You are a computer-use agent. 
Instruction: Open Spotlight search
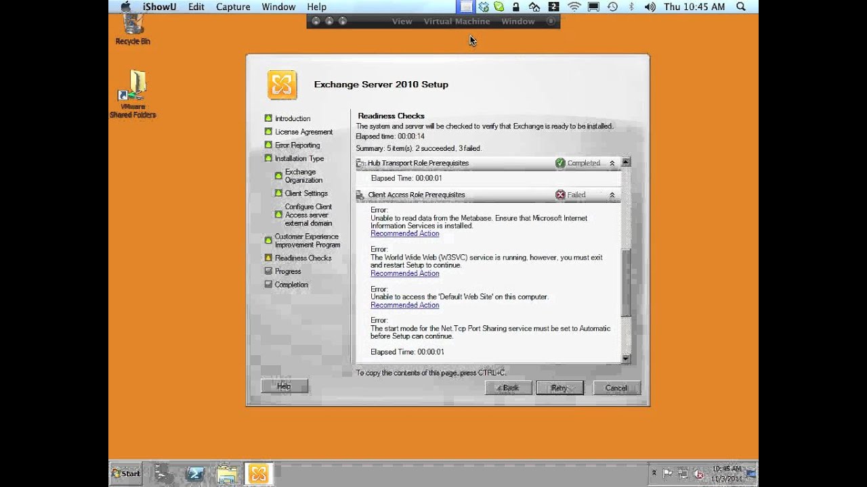pyautogui.click(x=741, y=7)
